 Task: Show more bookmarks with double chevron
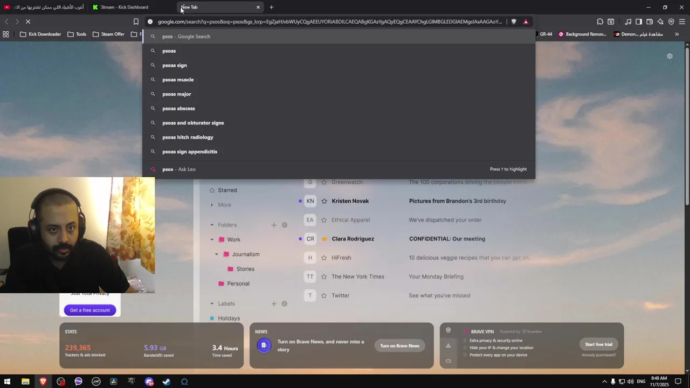click(677, 34)
